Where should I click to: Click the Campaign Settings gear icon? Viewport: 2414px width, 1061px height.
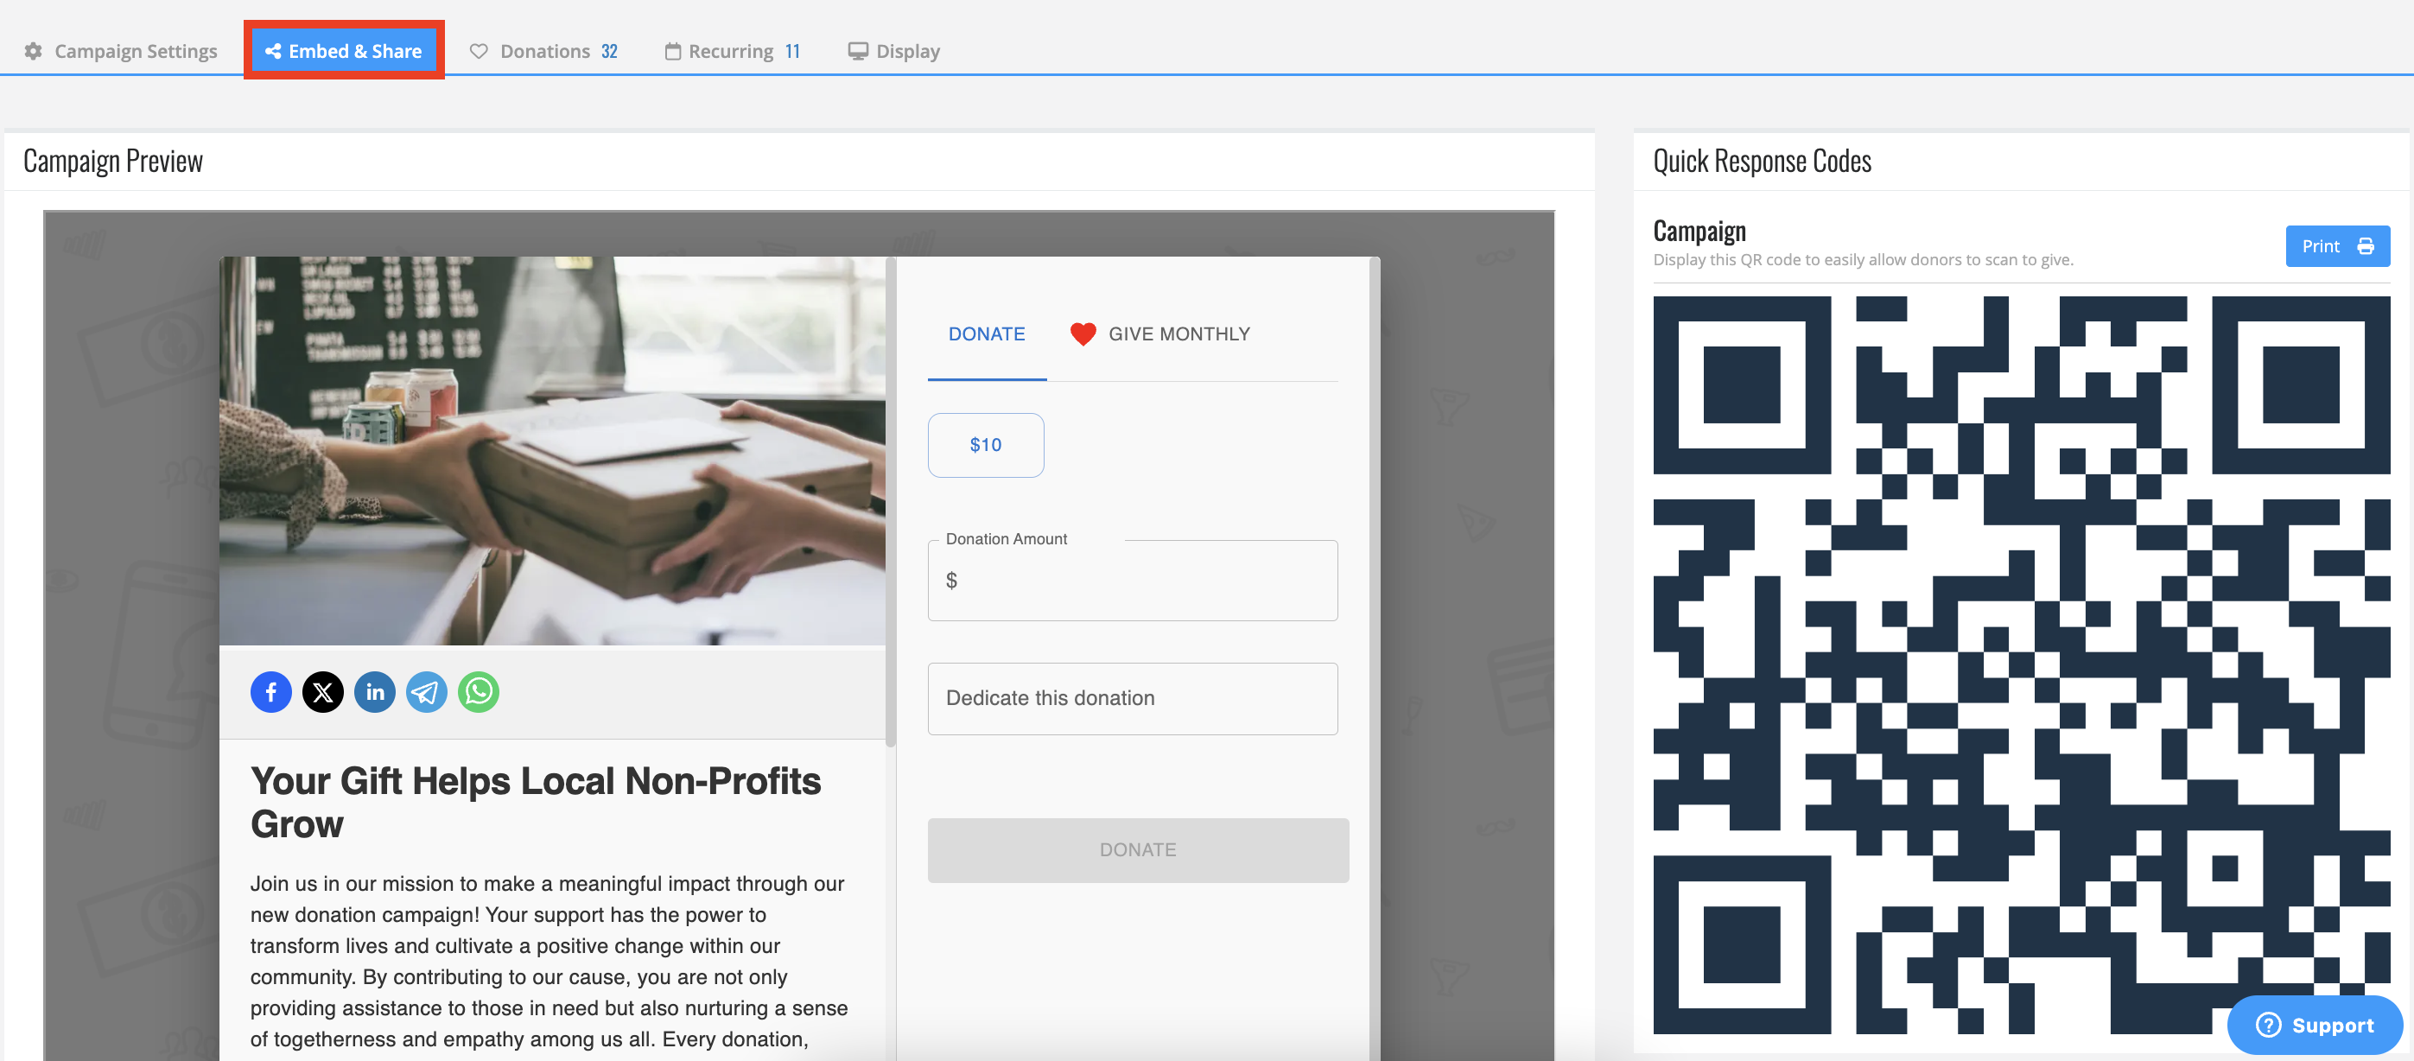coord(34,51)
